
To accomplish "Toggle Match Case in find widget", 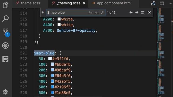I will click(x=91, y=12).
